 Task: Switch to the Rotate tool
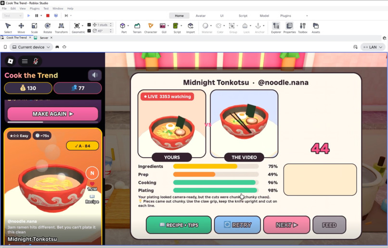click(x=48, y=28)
